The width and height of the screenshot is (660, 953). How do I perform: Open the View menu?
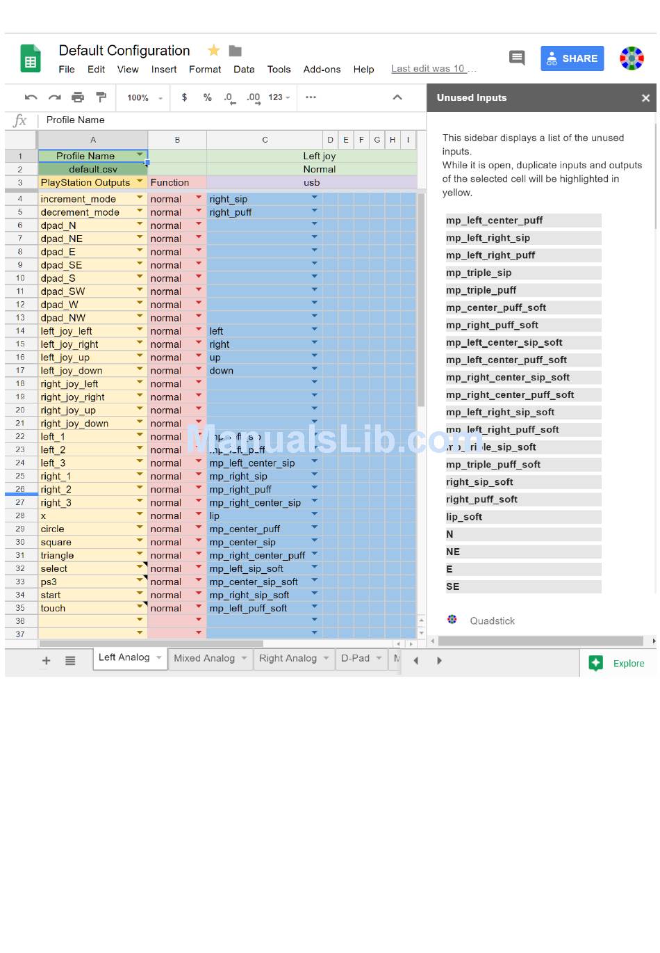coord(128,70)
